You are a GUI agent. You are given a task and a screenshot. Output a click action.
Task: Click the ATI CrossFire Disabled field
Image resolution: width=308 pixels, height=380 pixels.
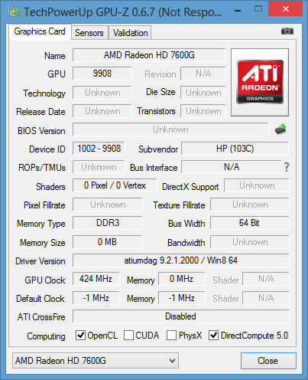point(181,316)
